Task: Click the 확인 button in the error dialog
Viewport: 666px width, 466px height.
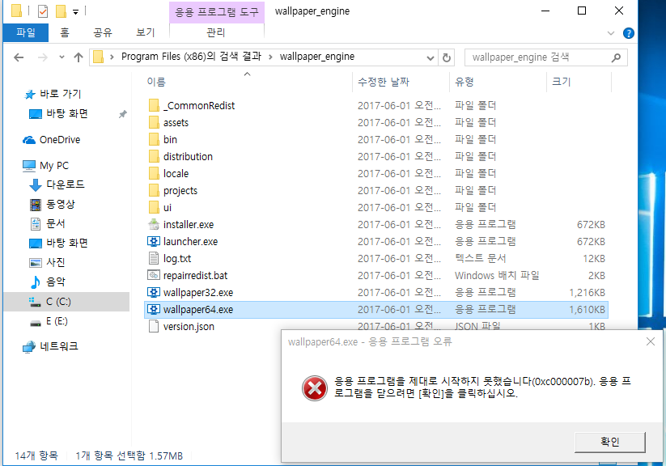Action: pyautogui.click(x=610, y=443)
